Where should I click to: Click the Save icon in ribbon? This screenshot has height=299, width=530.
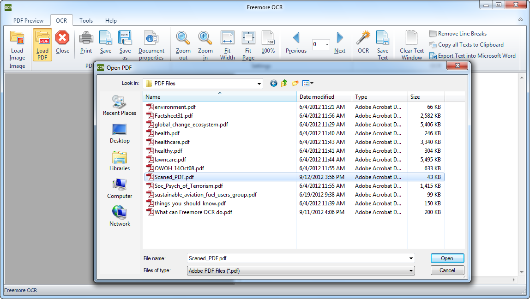[105, 38]
